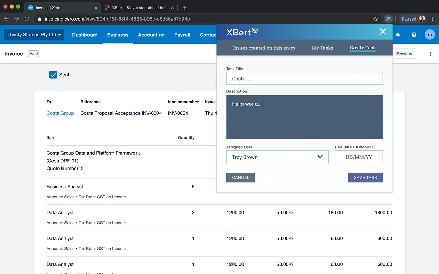Click the CANCEL button
This screenshot has height=274, width=439.
(x=240, y=177)
